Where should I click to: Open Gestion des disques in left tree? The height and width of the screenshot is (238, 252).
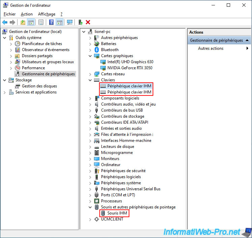pyautogui.click(x=39, y=86)
